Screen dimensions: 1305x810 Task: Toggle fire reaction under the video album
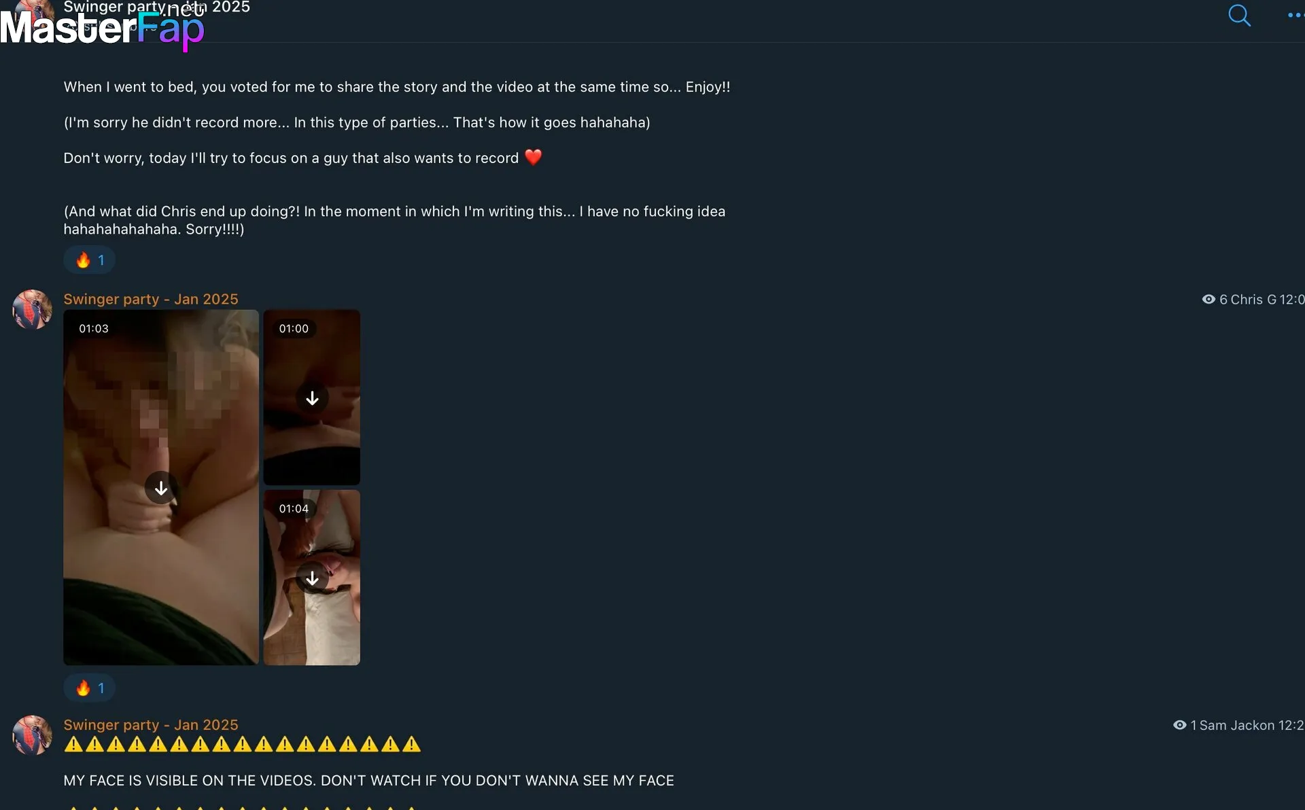[x=90, y=688]
